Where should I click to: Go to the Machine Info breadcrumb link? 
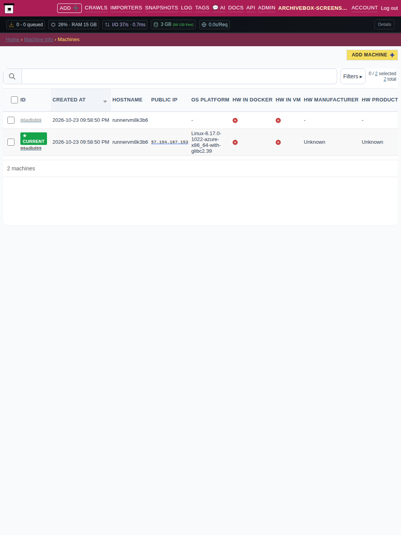click(38, 40)
